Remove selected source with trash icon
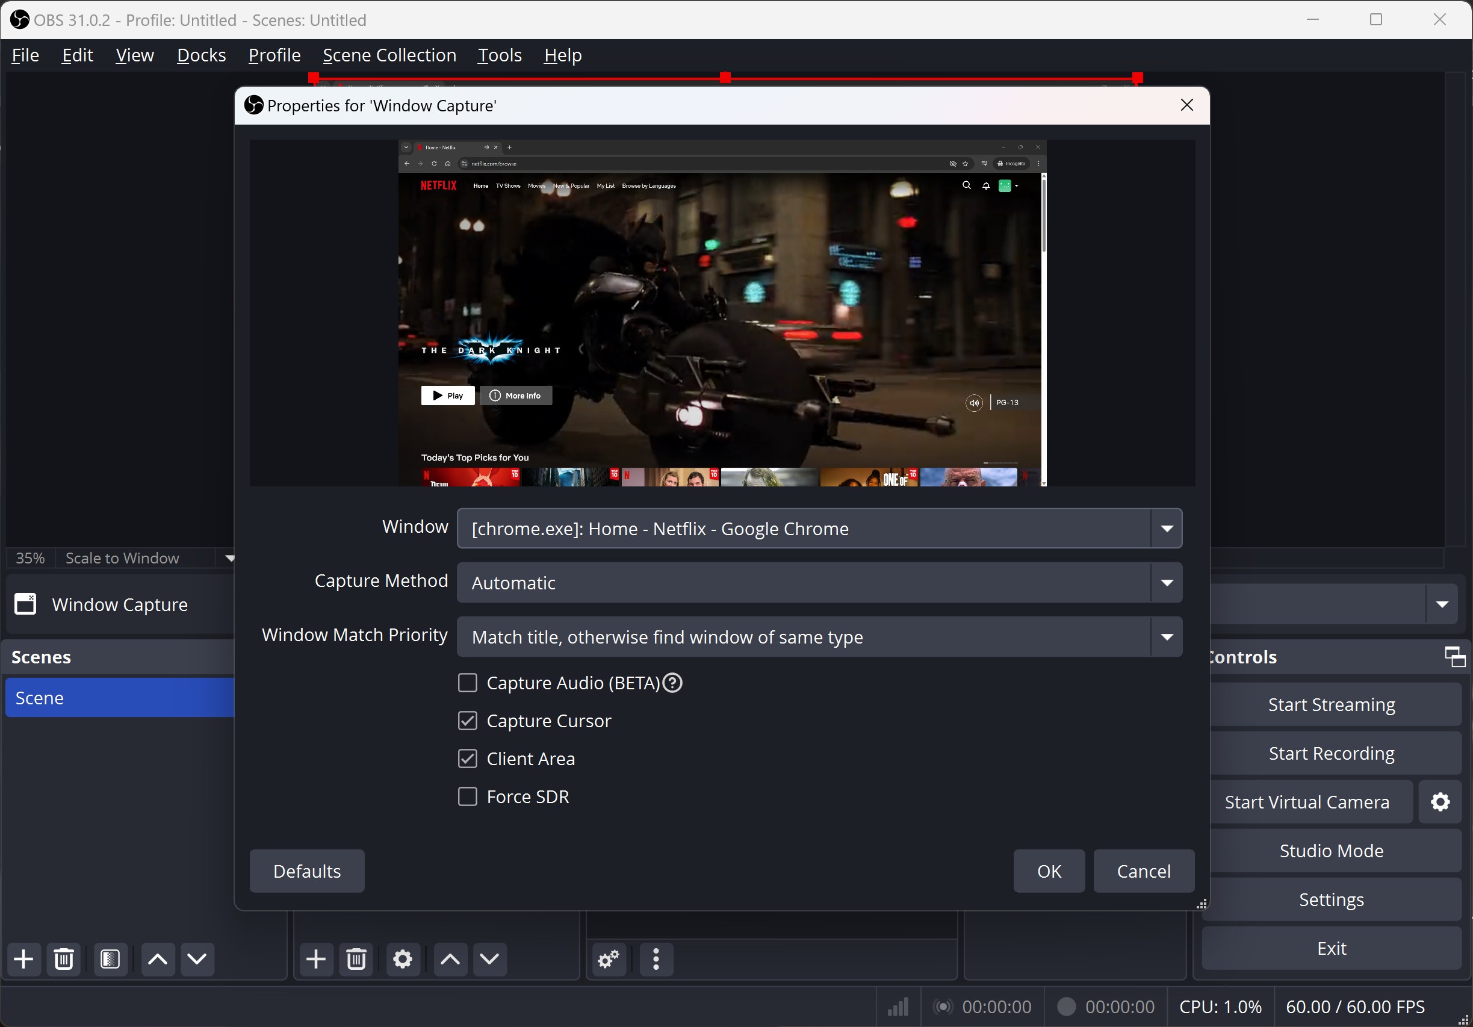This screenshot has width=1473, height=1027. pyautogui.click(x=357, y=959)
